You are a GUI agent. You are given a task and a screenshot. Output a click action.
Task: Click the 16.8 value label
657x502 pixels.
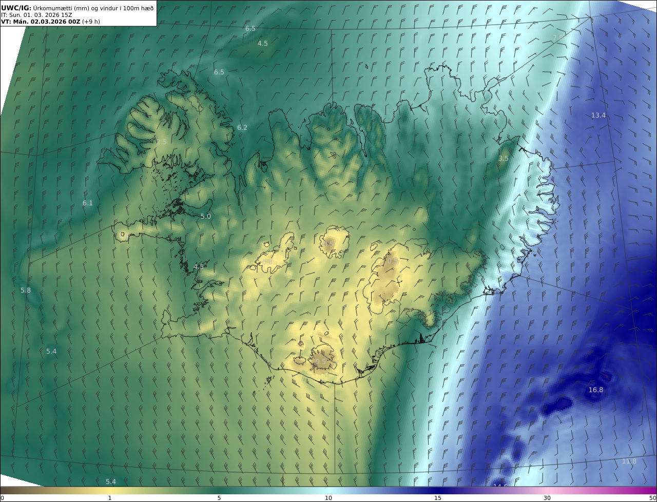596,390
